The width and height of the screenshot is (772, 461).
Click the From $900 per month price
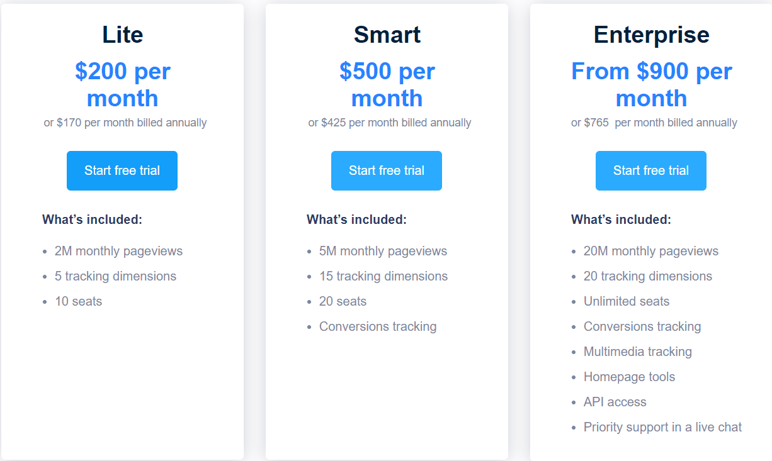click(x=651, y=84)
